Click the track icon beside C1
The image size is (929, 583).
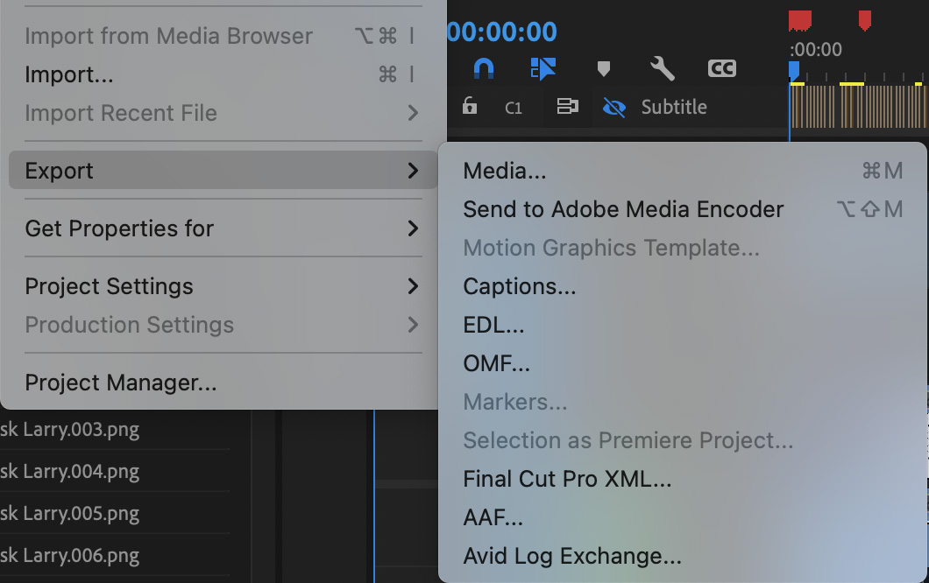point(567,107)
